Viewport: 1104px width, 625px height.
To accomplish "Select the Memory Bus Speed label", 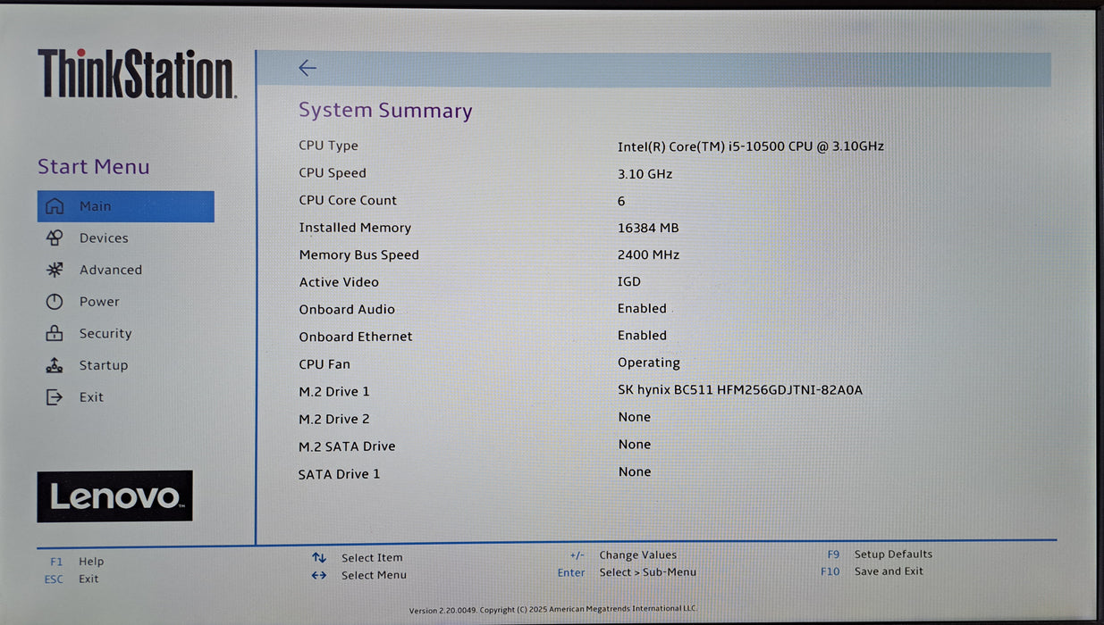I will click(358, 255).
